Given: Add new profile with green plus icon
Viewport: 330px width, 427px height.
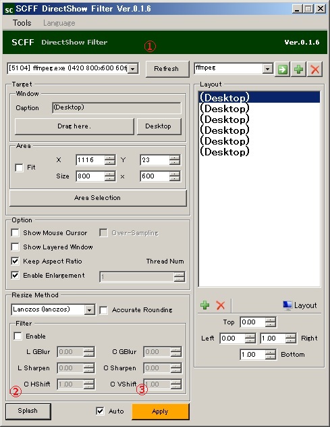Looking at the screenshot, I should [298, 70].
